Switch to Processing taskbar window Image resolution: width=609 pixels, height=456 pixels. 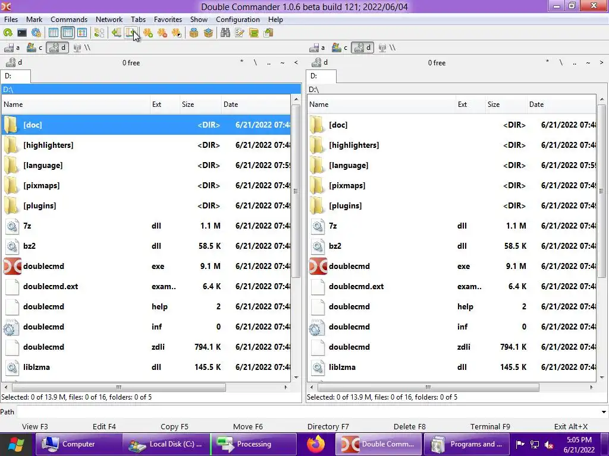pos(253,444)
